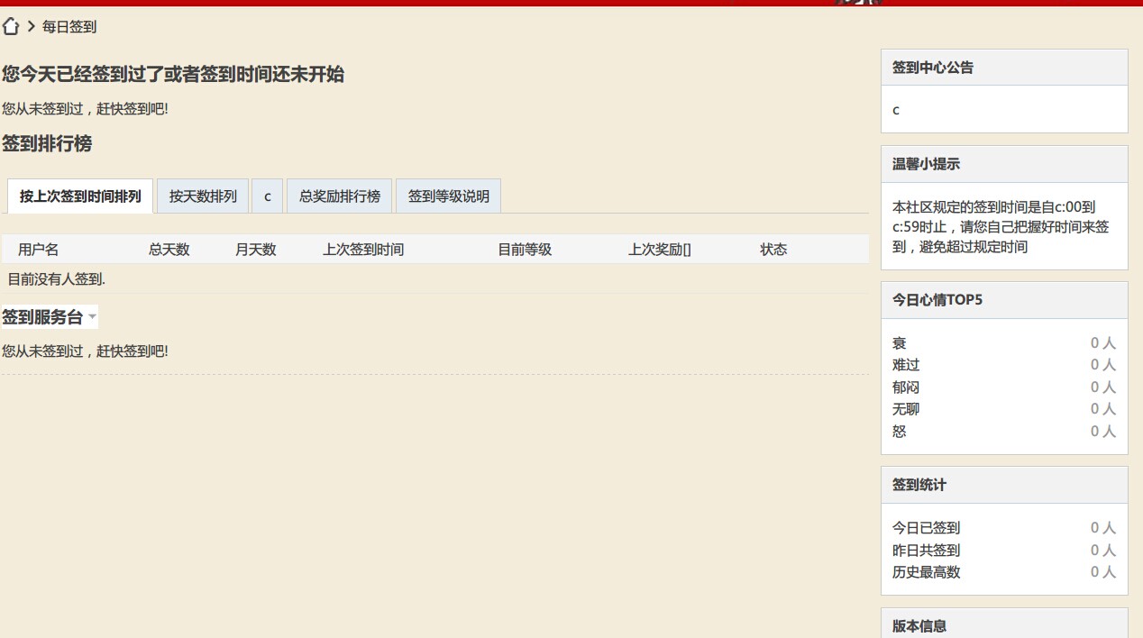Click the 衰 mood in 今日心情TOP5
The width and height of the screenshot is (1143, 638).
click(898, 342)
